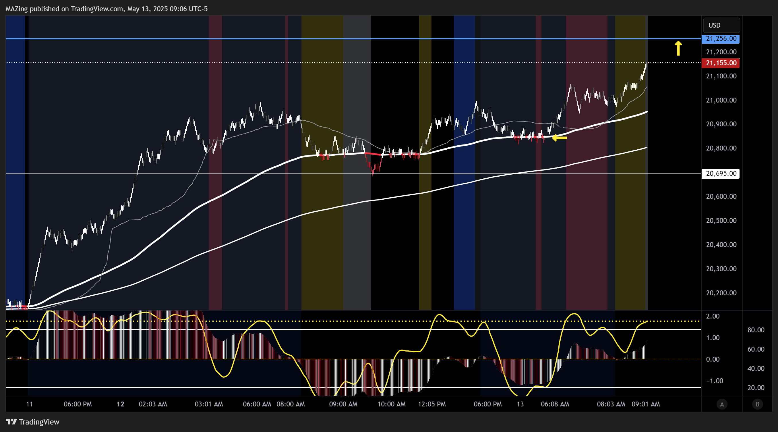Open the TradingView logo link
Viewport: 778px width, 432px height.
(33, 422)
